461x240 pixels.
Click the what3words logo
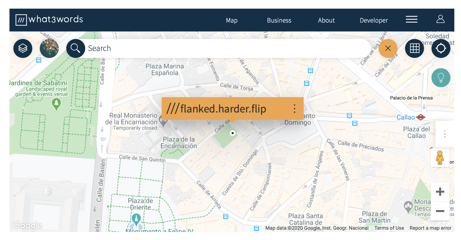click(49, 20)
